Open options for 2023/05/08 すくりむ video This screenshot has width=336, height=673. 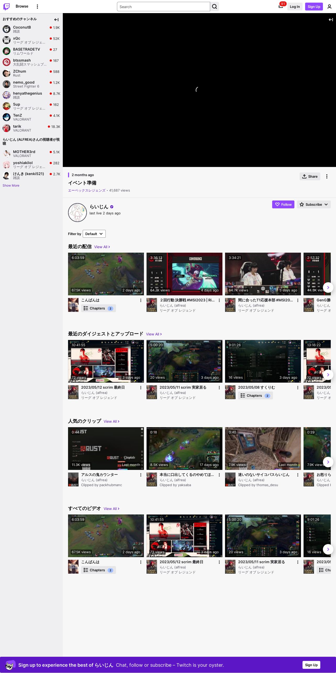(x=298, y=388)
